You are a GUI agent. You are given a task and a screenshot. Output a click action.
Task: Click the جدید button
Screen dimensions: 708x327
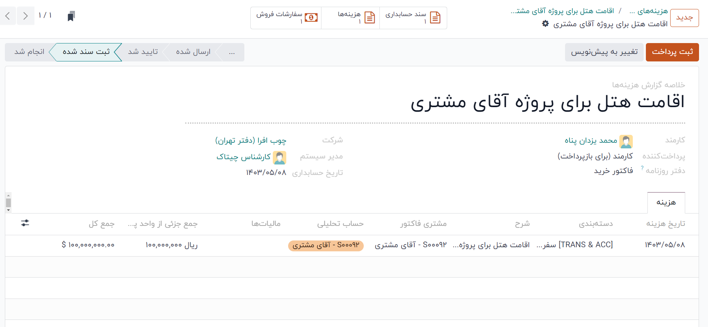tap(684, 18)
